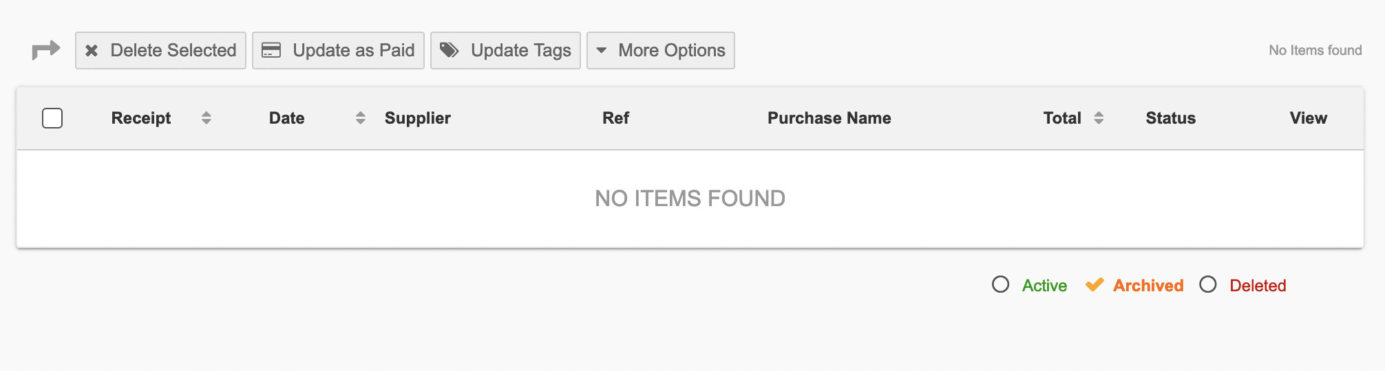Select the Active radio button
Viewport: 1385px width, 371px height.
tap(1001, 284)
